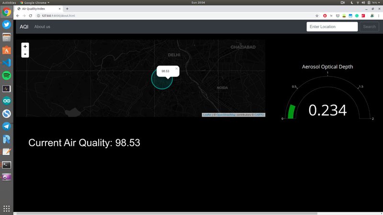Zoom in on the map
Viewport: 383px width, 215px height.
[25, 46]
